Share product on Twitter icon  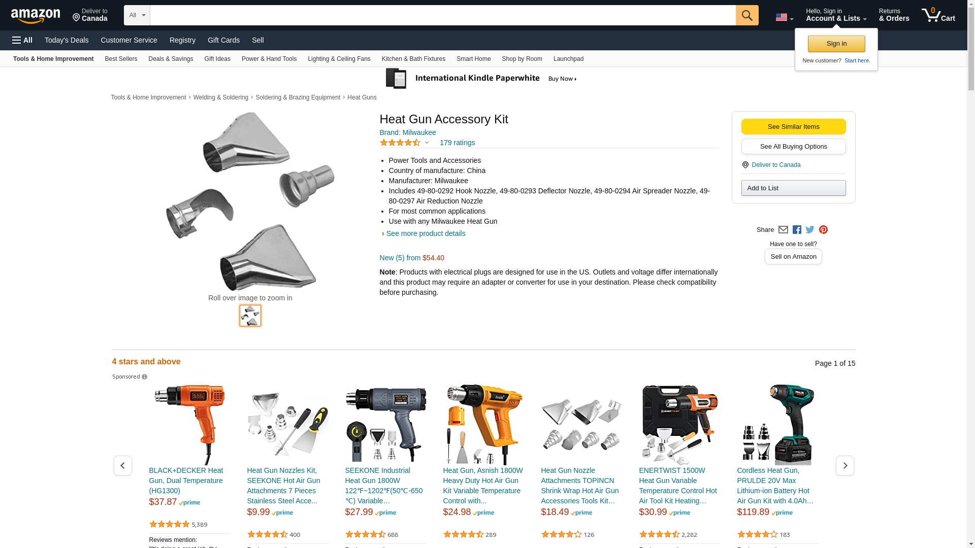tap(810, 230)
